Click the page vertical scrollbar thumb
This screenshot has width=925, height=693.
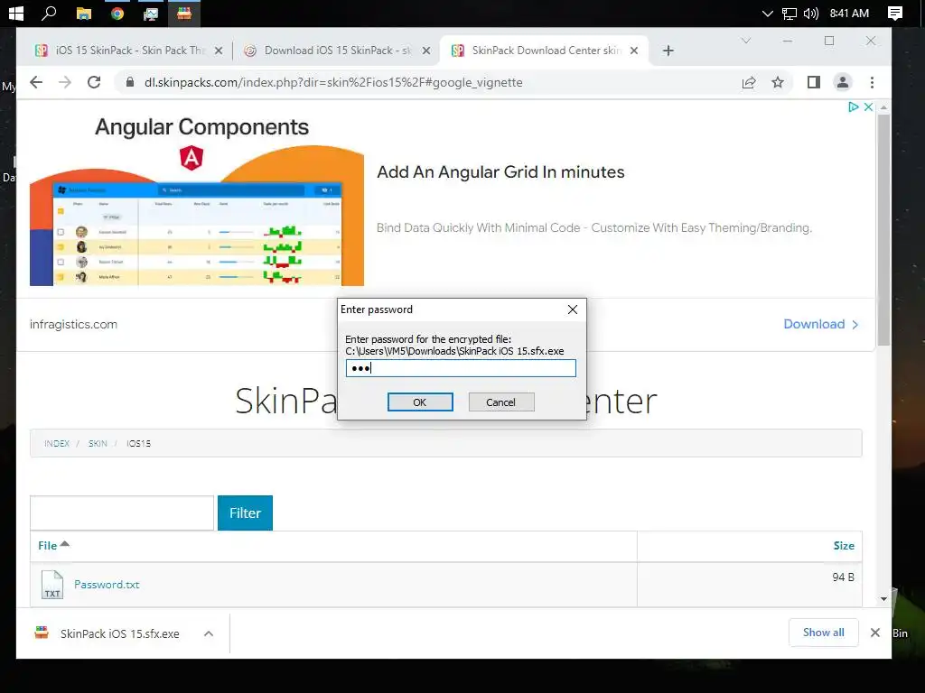(x=883, y=230)
